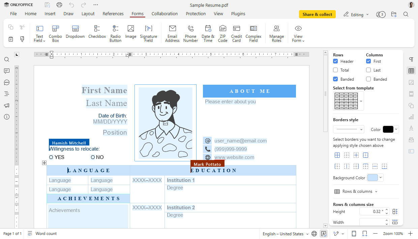Screen dimensions: 418x239
Task: Open Image settings in the right sidebar
Action: [411, 82]
